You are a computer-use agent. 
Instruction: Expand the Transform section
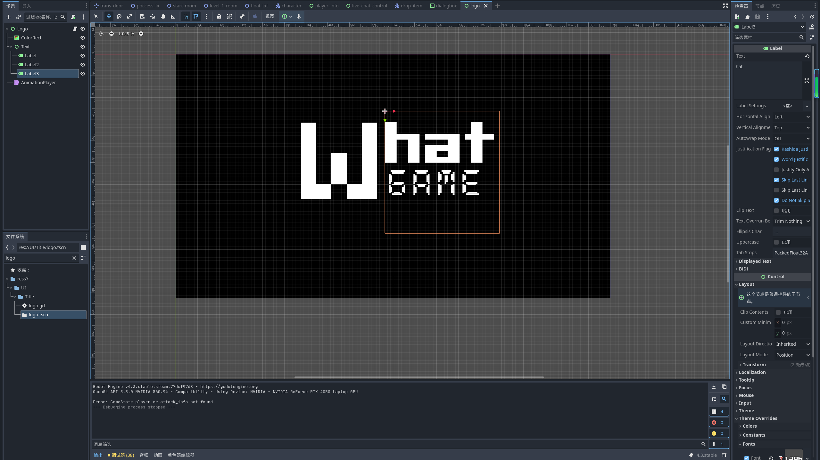pyautogui.click(x=754, y=365)
